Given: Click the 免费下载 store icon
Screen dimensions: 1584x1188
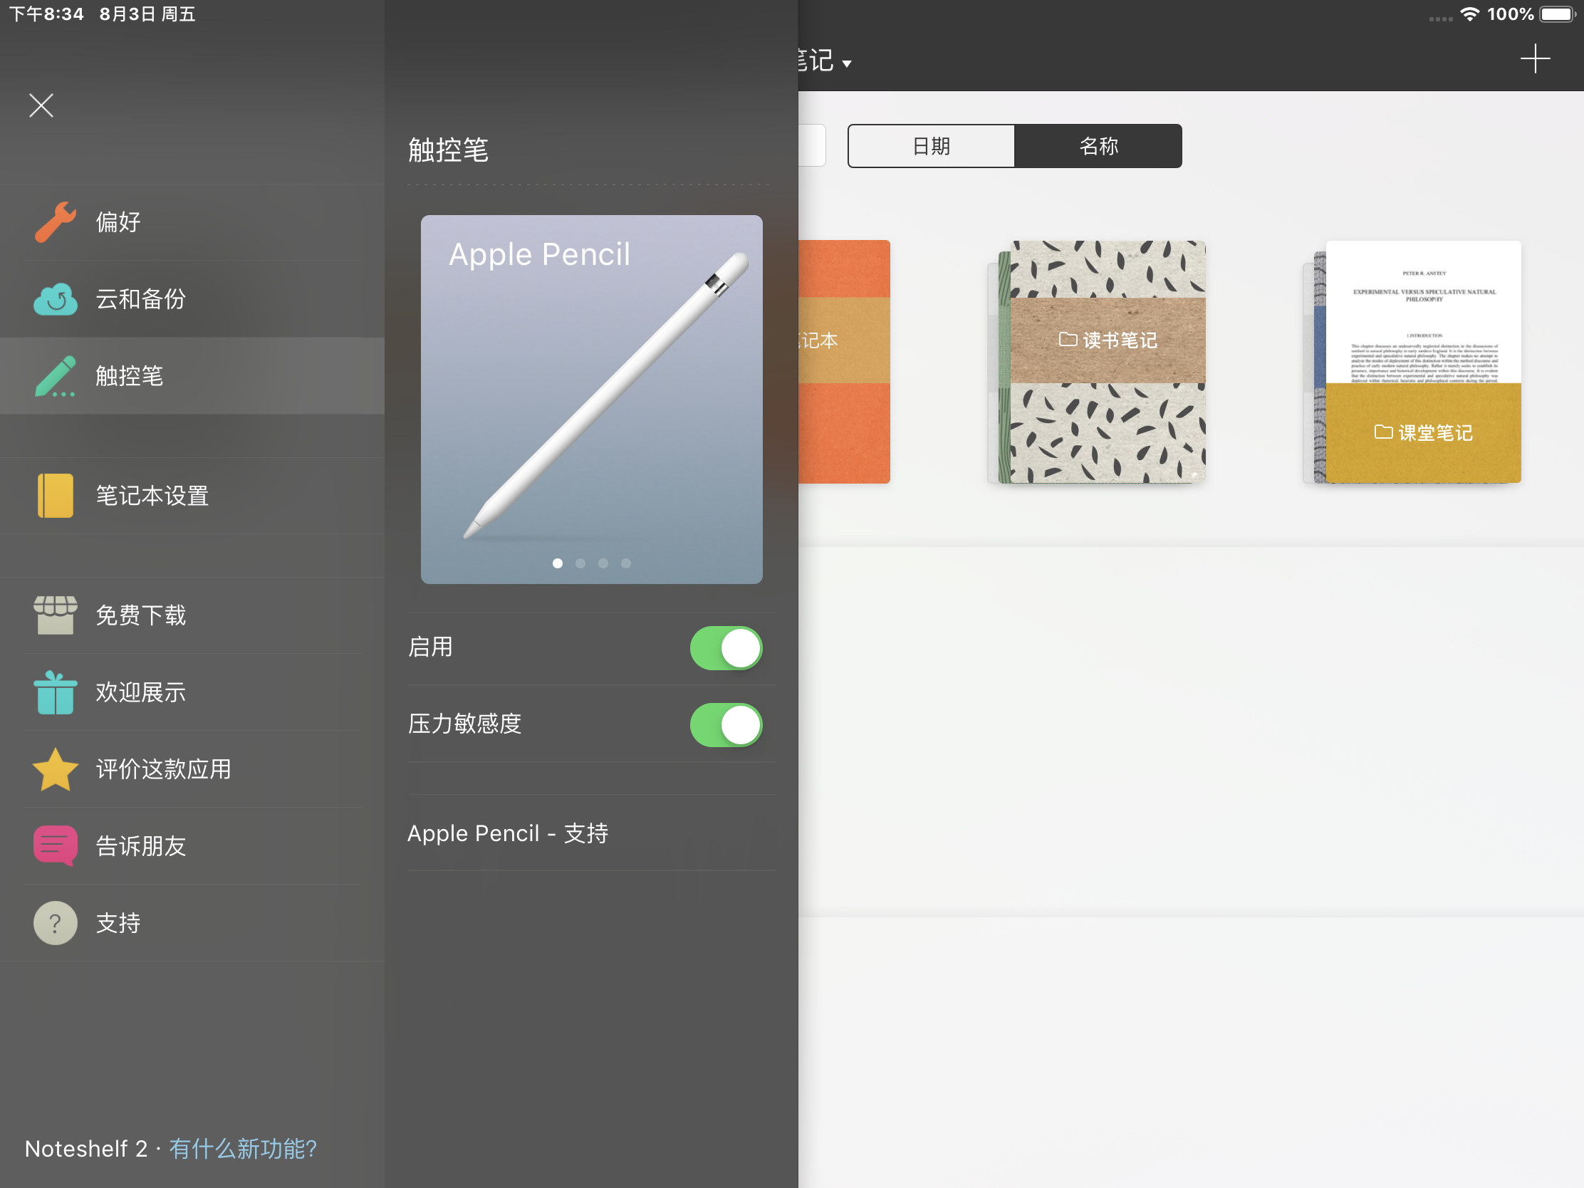Looking at the screenshot, I should (55, 615).
